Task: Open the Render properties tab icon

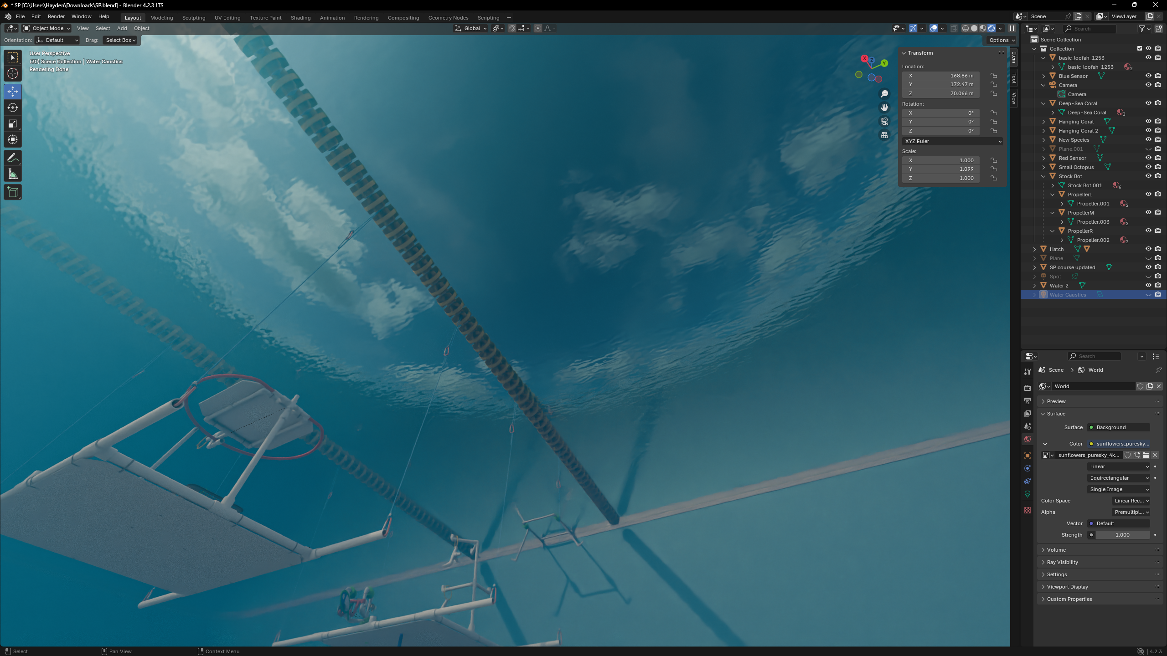Action: pos(1028,388)
